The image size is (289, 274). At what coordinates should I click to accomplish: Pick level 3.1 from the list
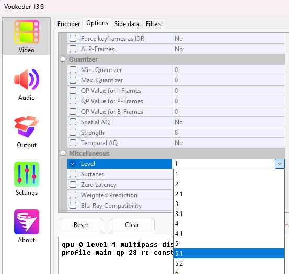click(x=229, y=214)
